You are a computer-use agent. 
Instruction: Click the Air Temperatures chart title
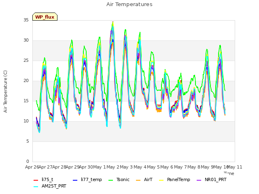click(x=129, y=4)
